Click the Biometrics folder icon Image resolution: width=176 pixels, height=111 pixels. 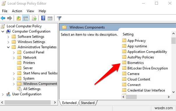(124, 62)
